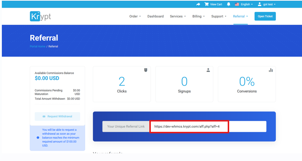Open the Services menu
The image size is (302, 161).
178,16
